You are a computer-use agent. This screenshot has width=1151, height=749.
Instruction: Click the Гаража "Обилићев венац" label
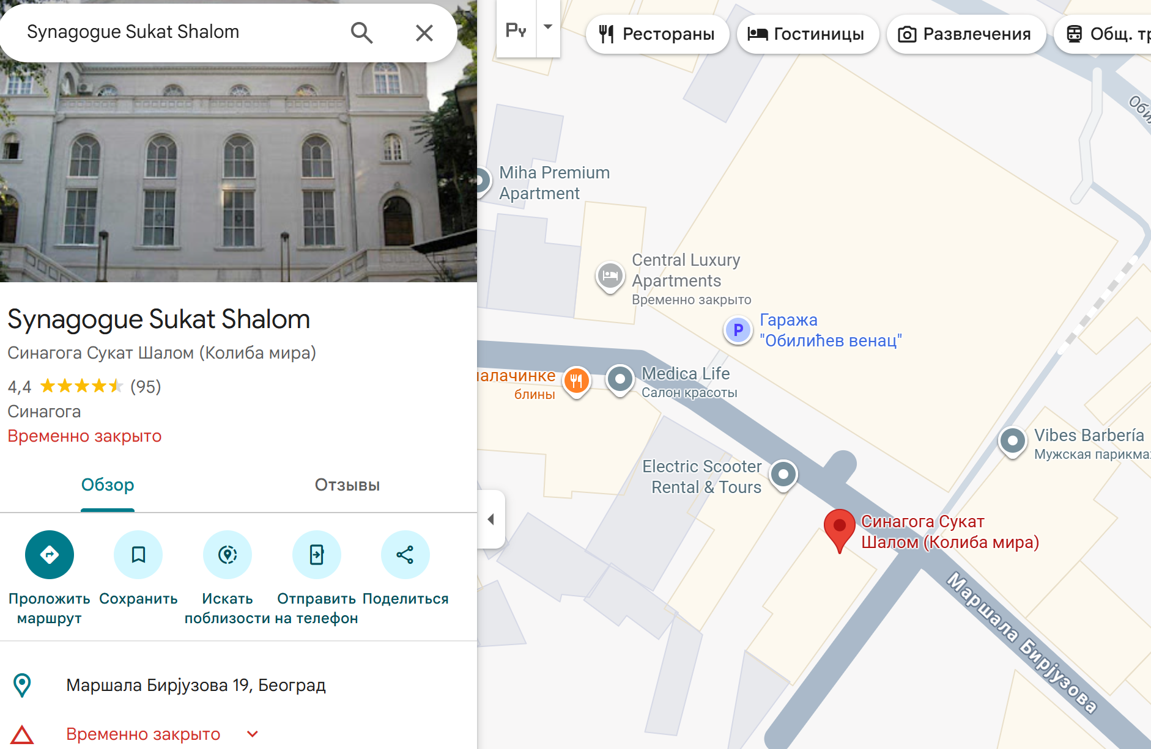(x=831, y=330)
